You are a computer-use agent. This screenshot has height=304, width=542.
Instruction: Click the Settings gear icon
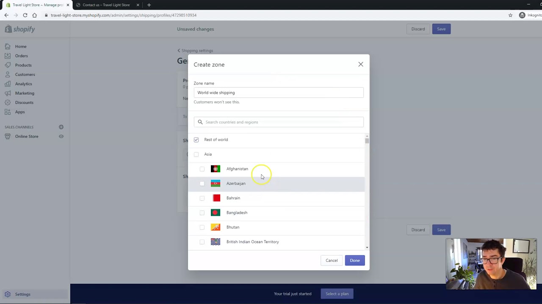(8, 294)
